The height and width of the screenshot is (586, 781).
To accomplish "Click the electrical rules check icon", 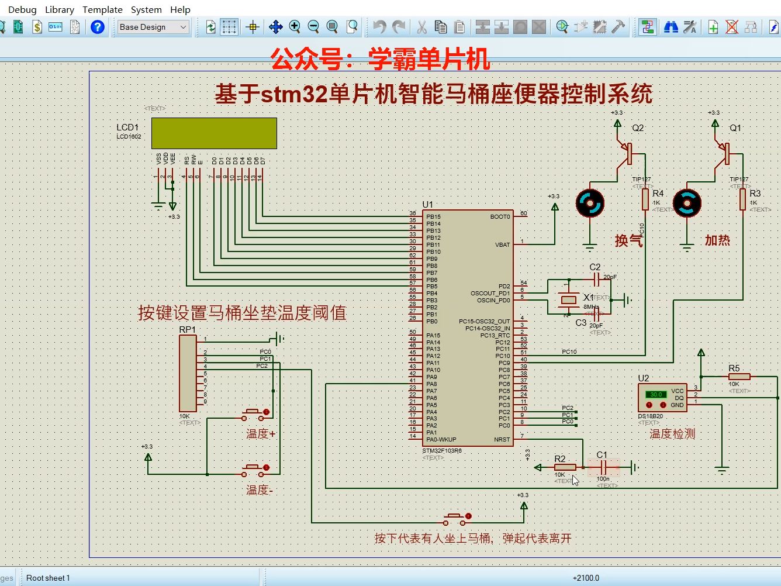I will tap(775, 27).
